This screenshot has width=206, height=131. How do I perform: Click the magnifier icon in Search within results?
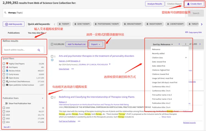coord(39,50)
